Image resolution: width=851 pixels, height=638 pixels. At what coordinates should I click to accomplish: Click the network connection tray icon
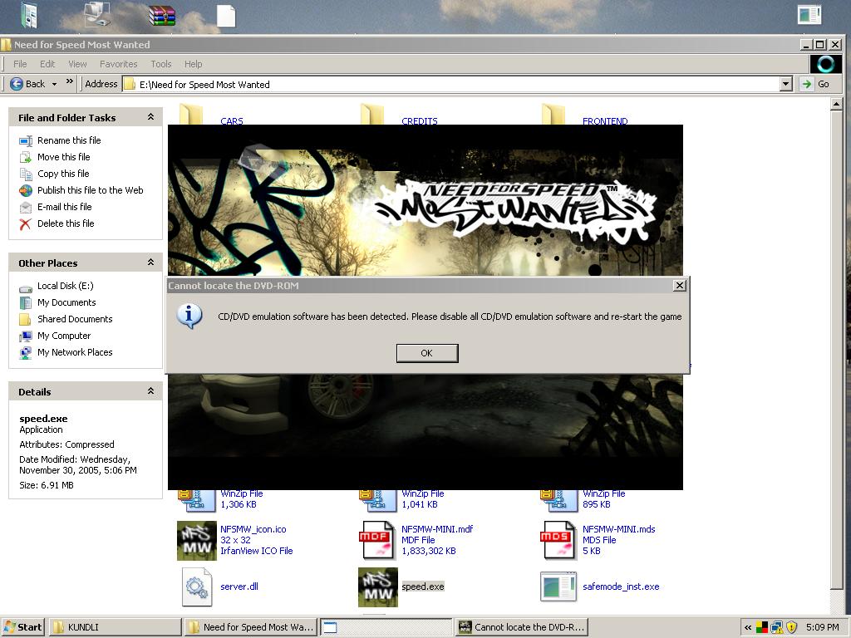777,628
